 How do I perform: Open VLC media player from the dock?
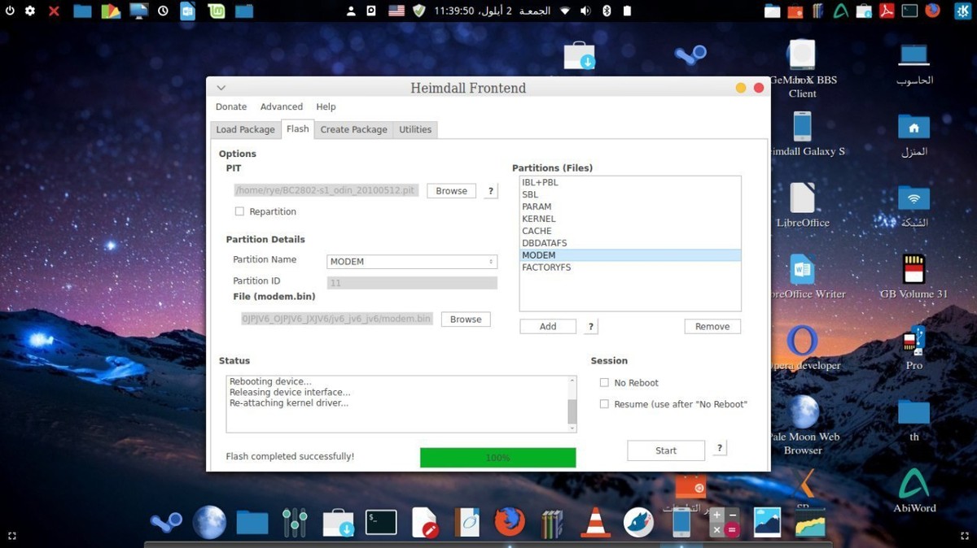point(595,522)
